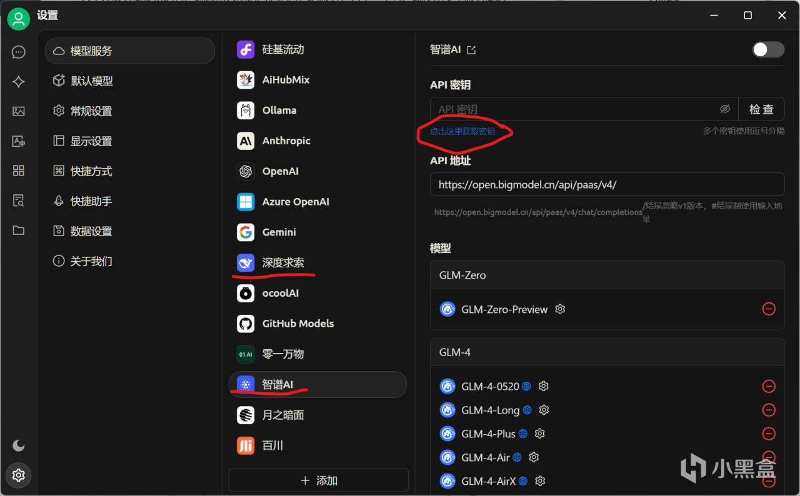
Task: Click the 点击这里获取密钥 link
Action: coord(462,131)
